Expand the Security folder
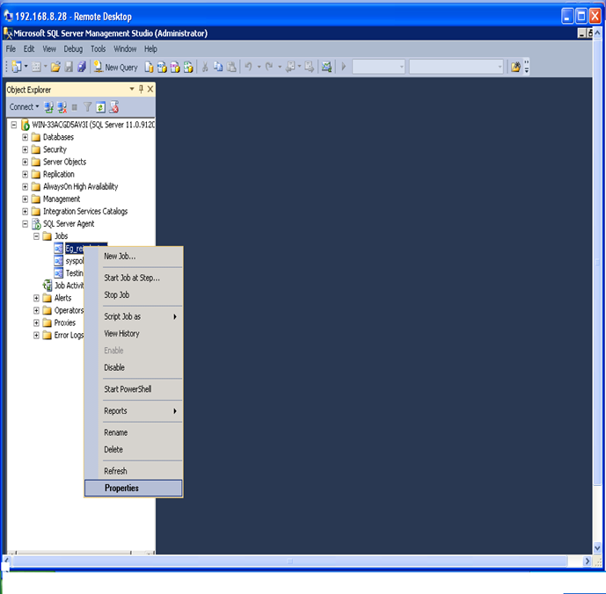This screenshot has height=594, width=606. [26, 149]
